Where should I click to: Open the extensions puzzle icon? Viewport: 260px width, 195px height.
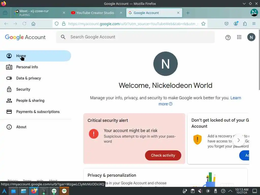pyautogui.click(x=245, y=24)
